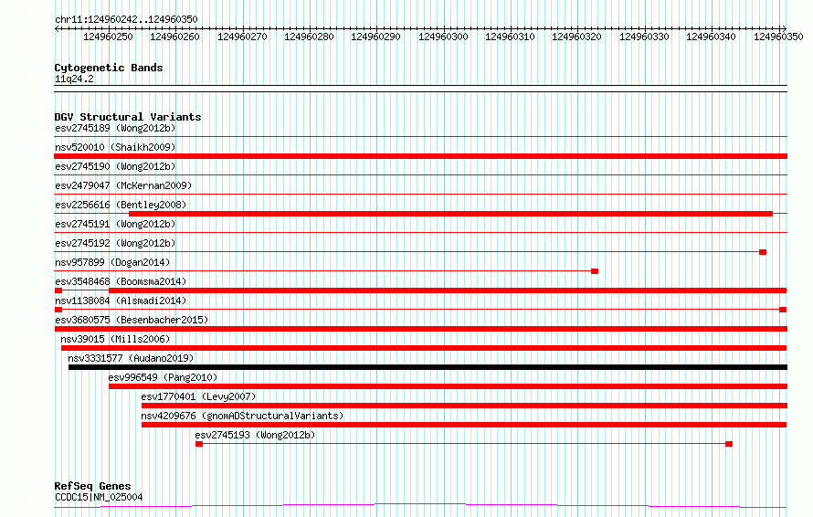This screenshot has height=517, width=813.
Task: Open variant esv2479047 (McKernan2009)
Action: pyautogui.click(x=123, y=185)
